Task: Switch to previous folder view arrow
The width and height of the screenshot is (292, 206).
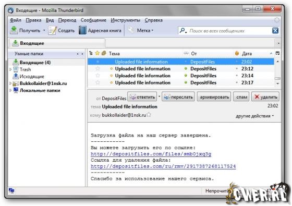Action: [x=78, y=54]
